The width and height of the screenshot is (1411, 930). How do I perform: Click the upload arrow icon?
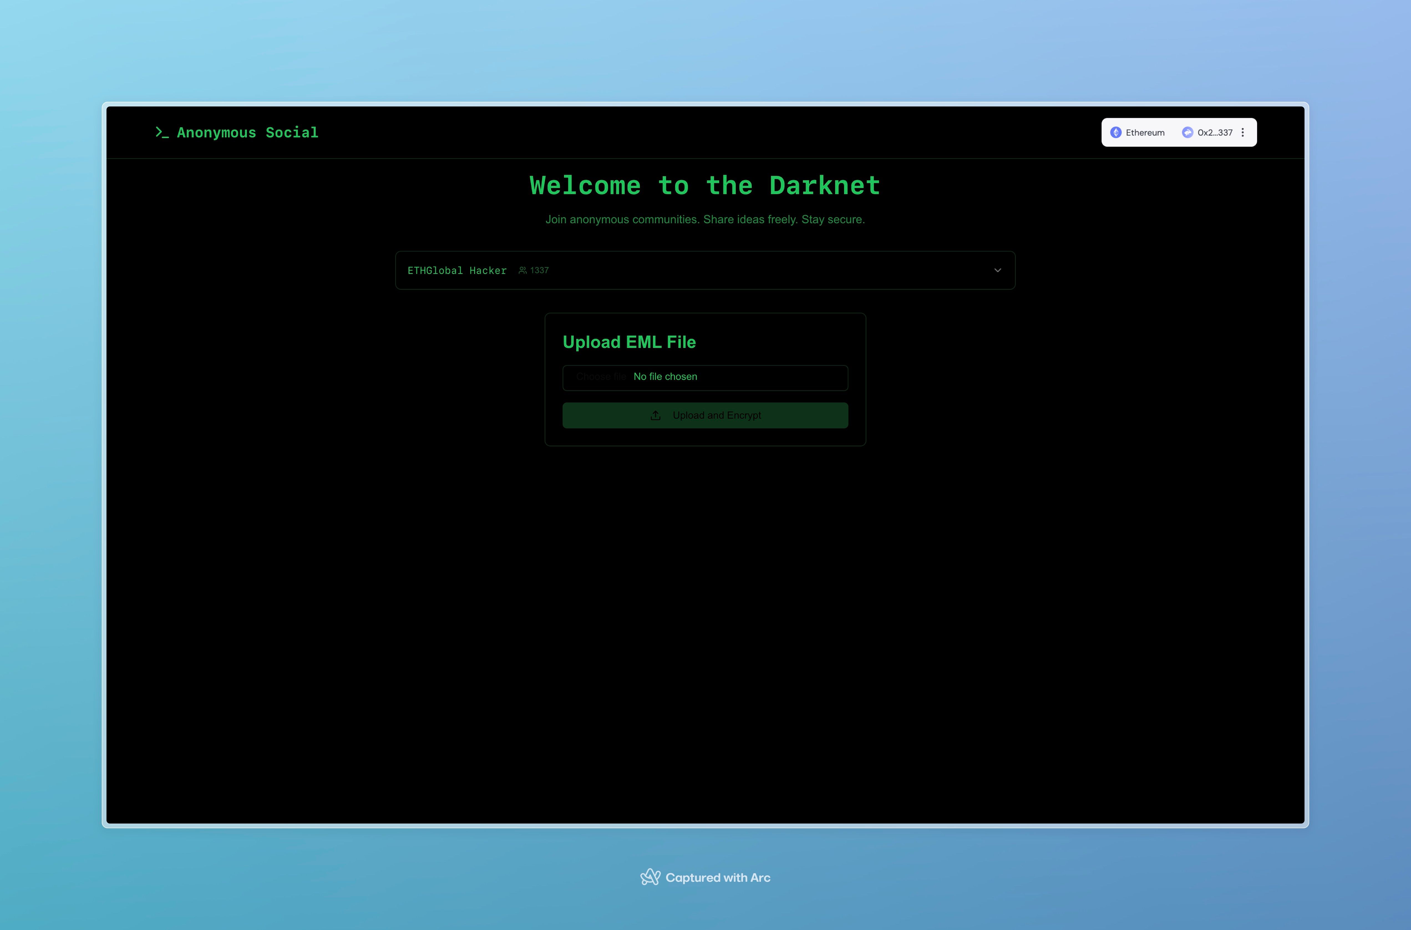(x=655, y=415)
